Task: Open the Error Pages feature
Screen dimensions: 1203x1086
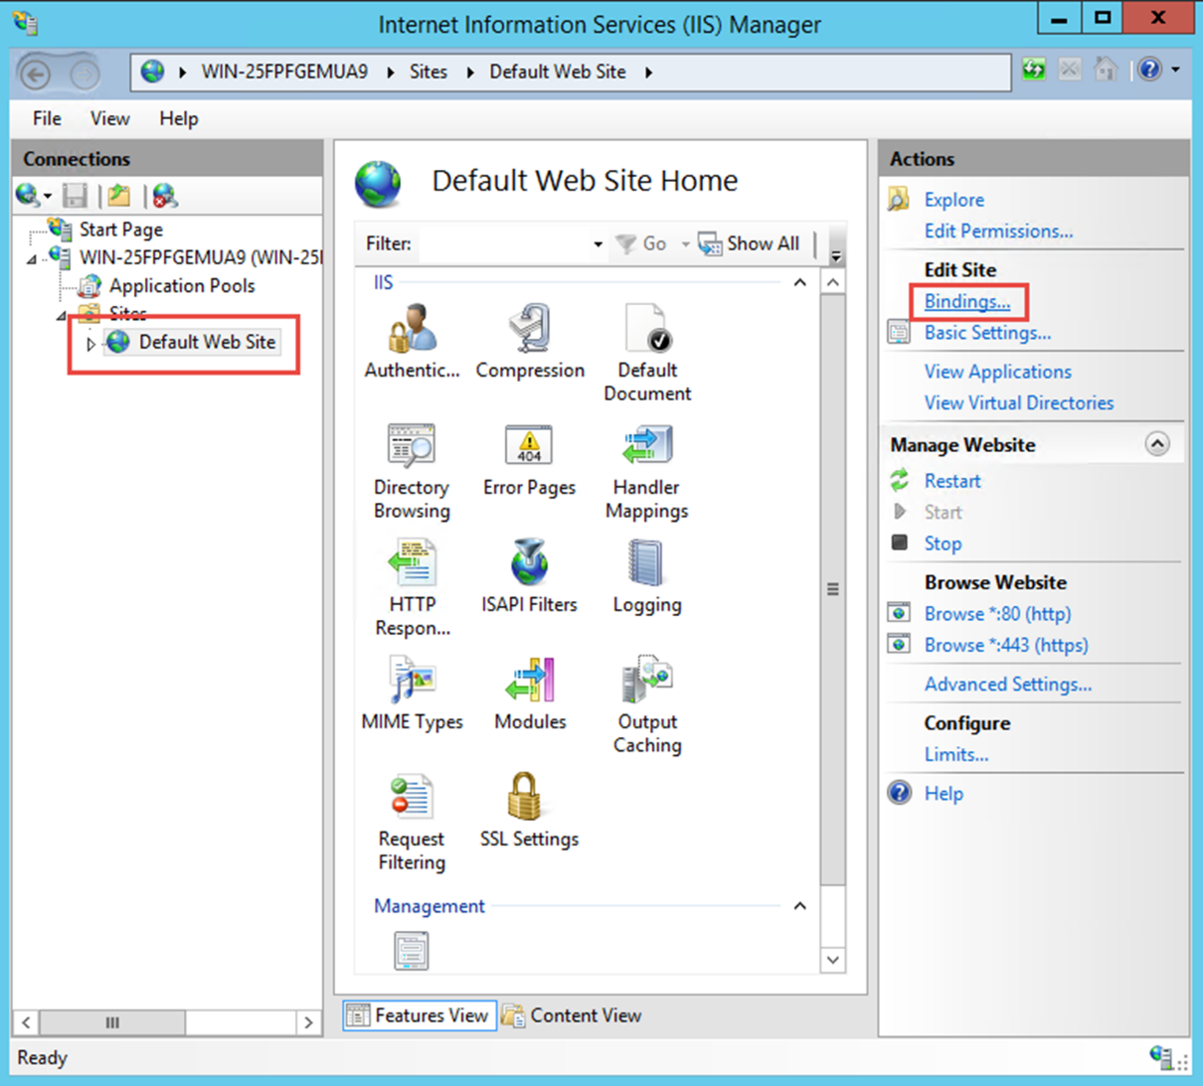Action: pos(529,460)
